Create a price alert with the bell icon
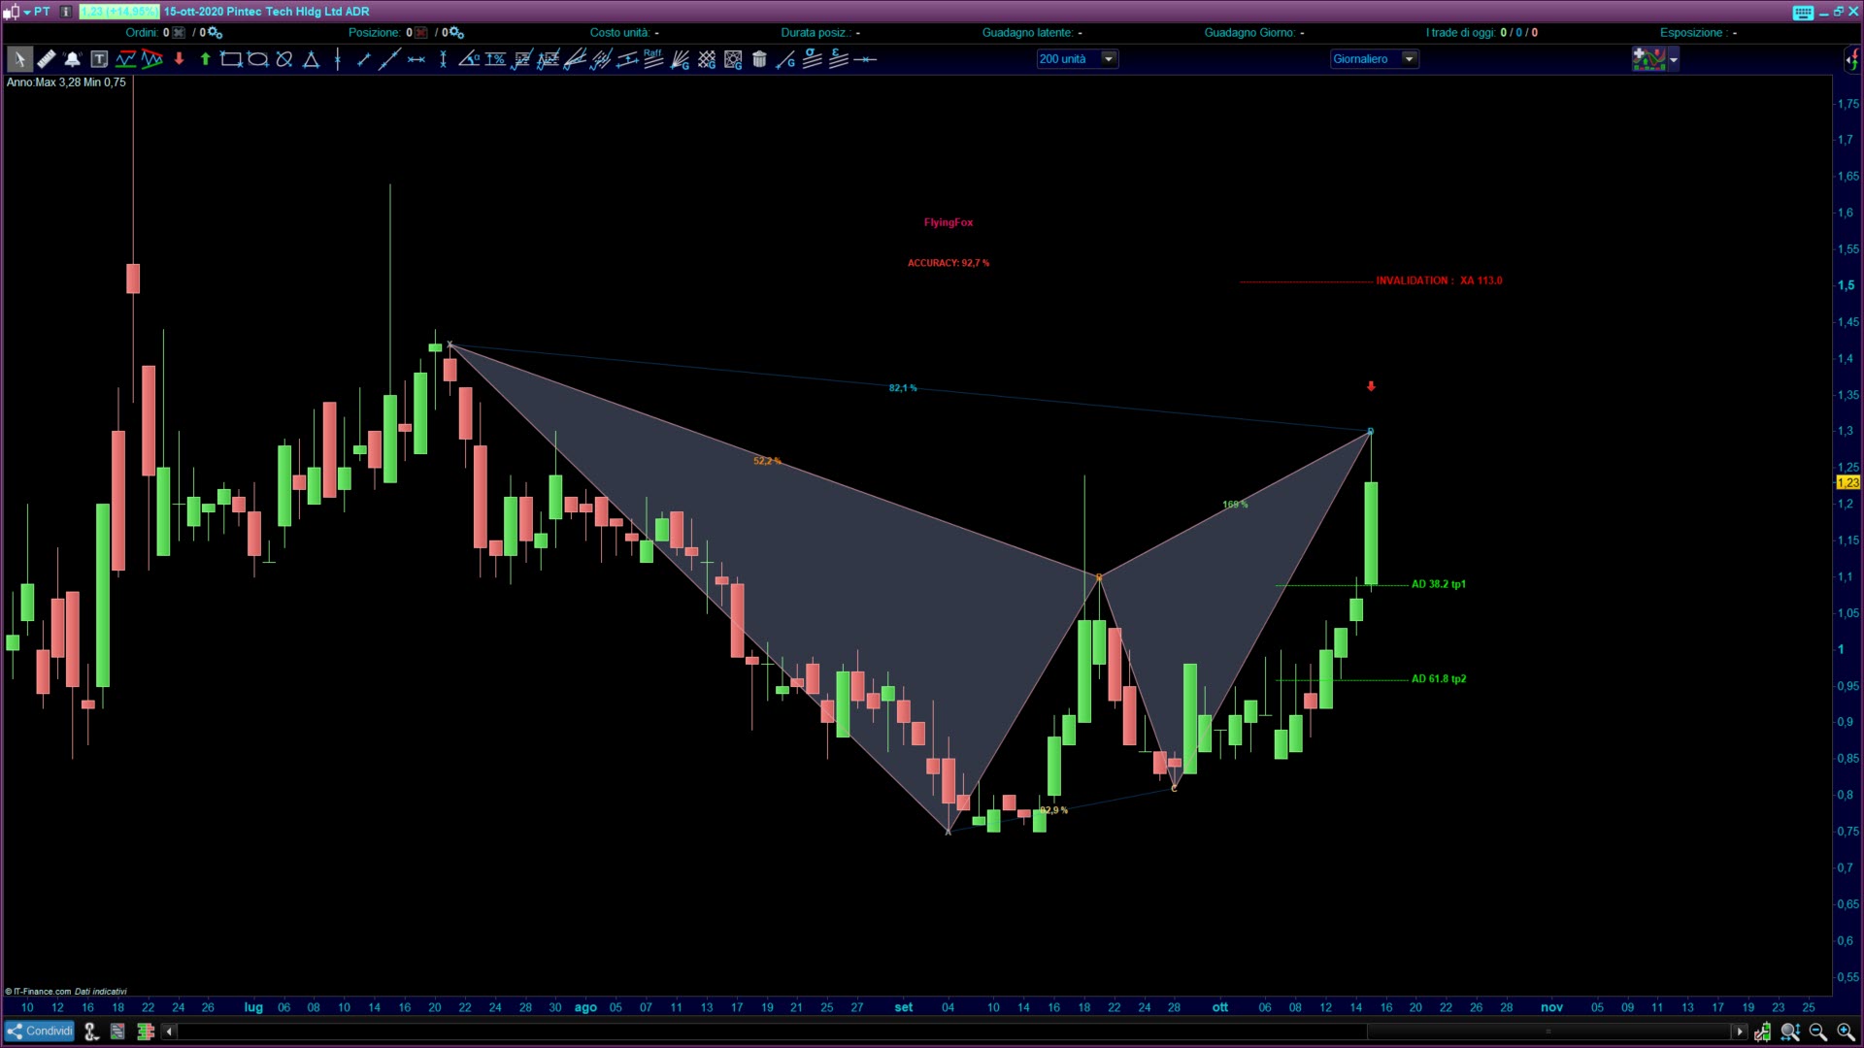Viewport: 1864px width, 1048px height. pos(73,59)
